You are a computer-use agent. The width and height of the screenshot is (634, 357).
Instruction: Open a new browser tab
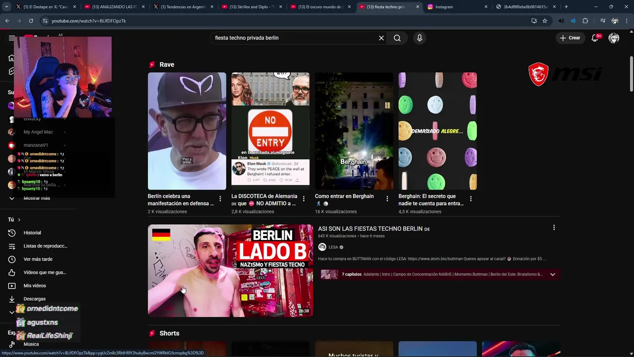coord(566,7)
